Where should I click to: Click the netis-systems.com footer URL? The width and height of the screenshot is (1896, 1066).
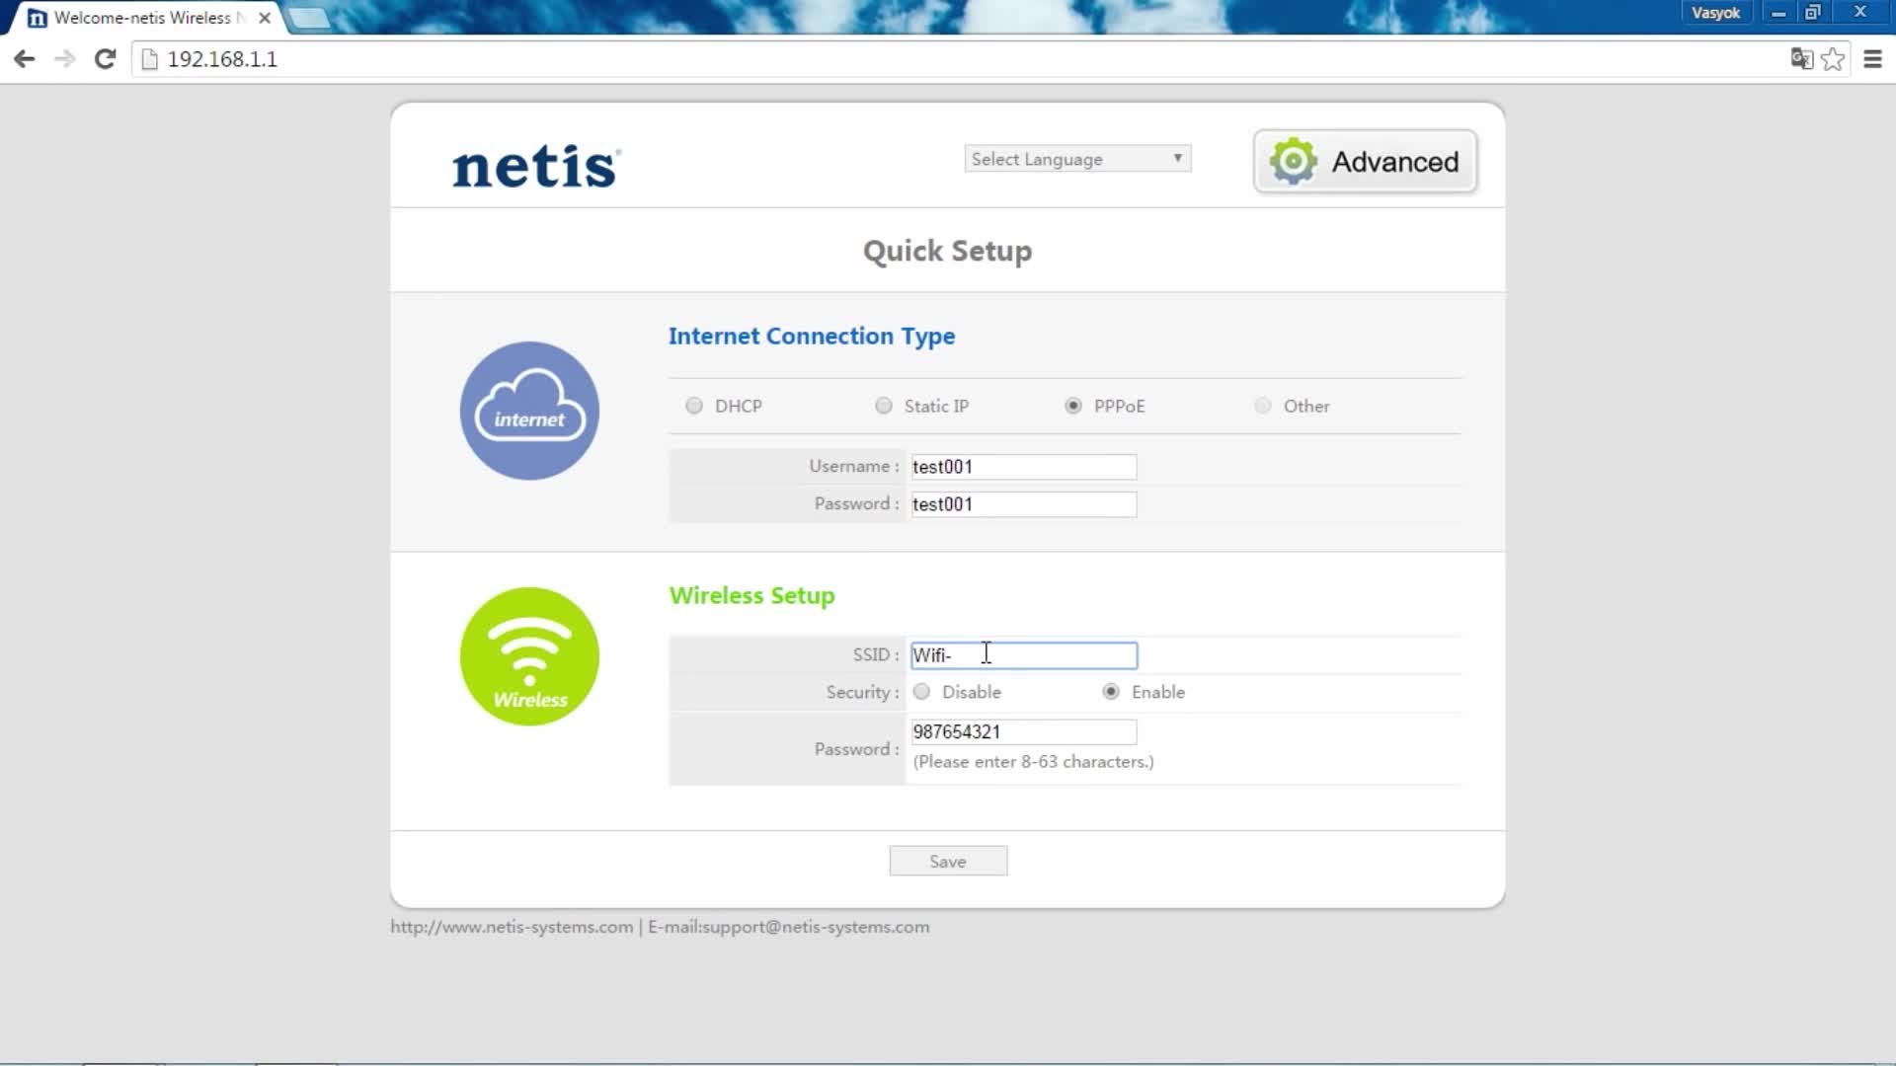click(x=512, y=927)
